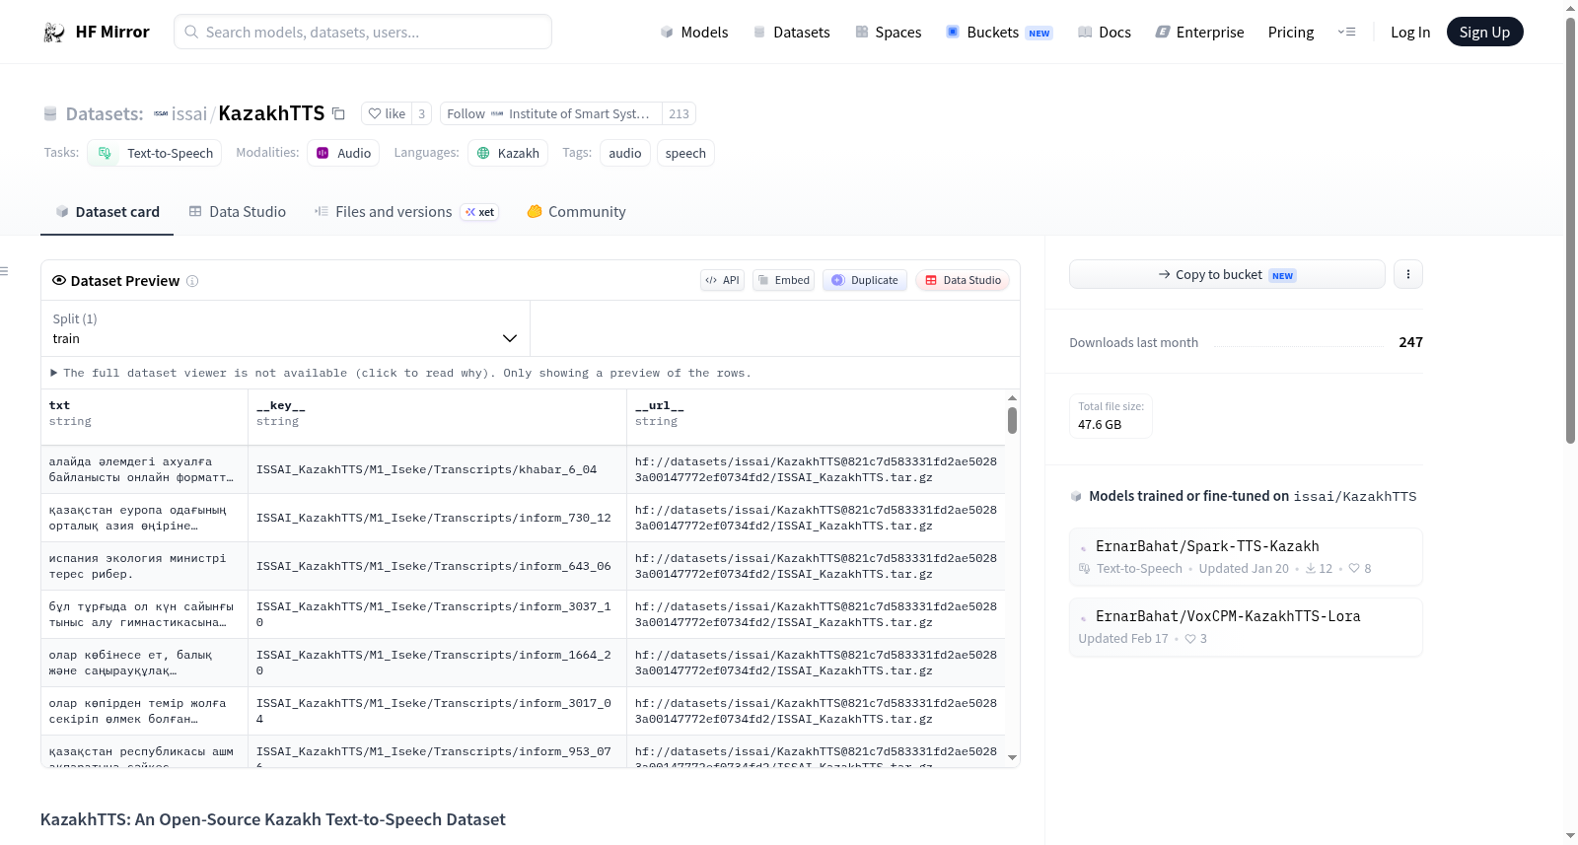The image size is (1578, 845).
Task: Open the Enterprise nav link
Action: [1199, 33]
